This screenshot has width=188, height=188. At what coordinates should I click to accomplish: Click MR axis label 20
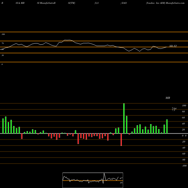(183, 130)
